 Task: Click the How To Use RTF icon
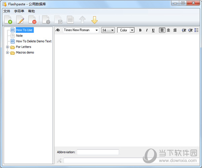[x=13, y=30]
